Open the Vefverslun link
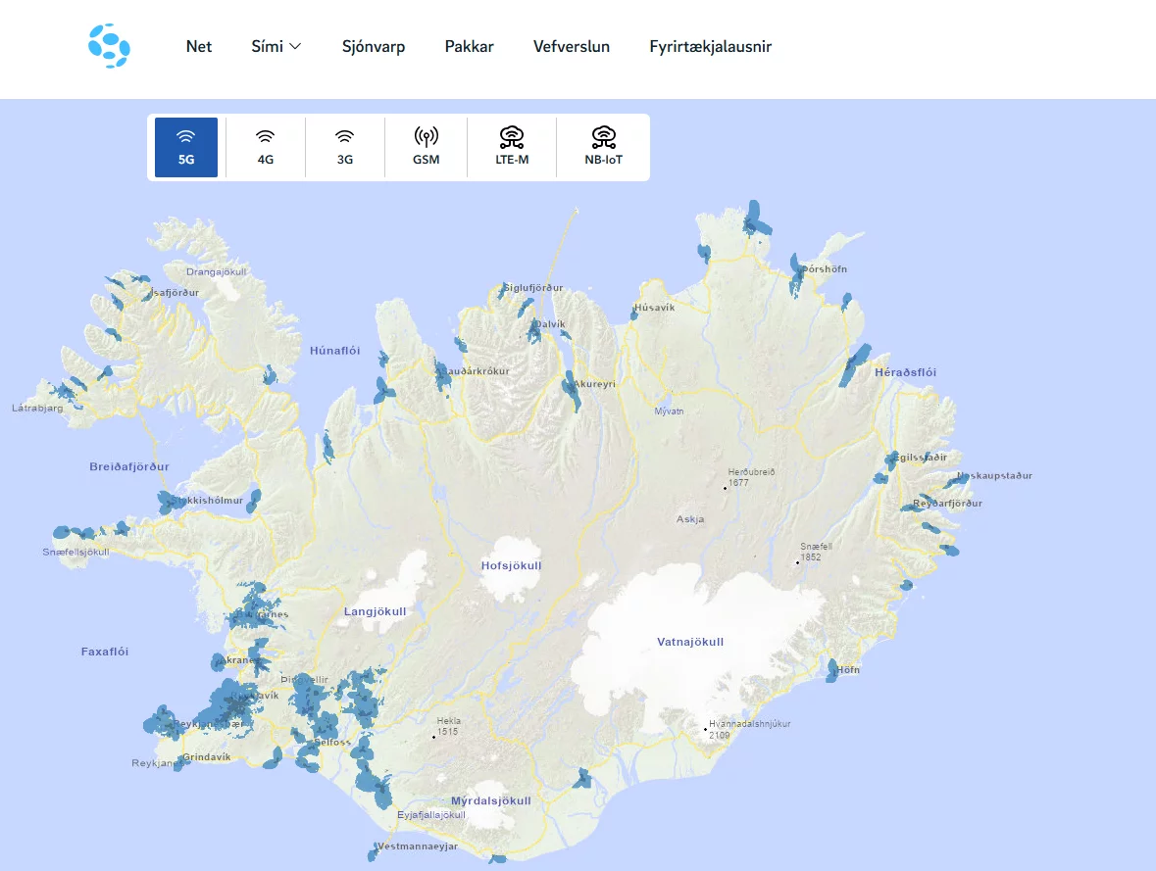Image resolution: width=1156 pixels, height=871 pixels. [x=572, y=45]
